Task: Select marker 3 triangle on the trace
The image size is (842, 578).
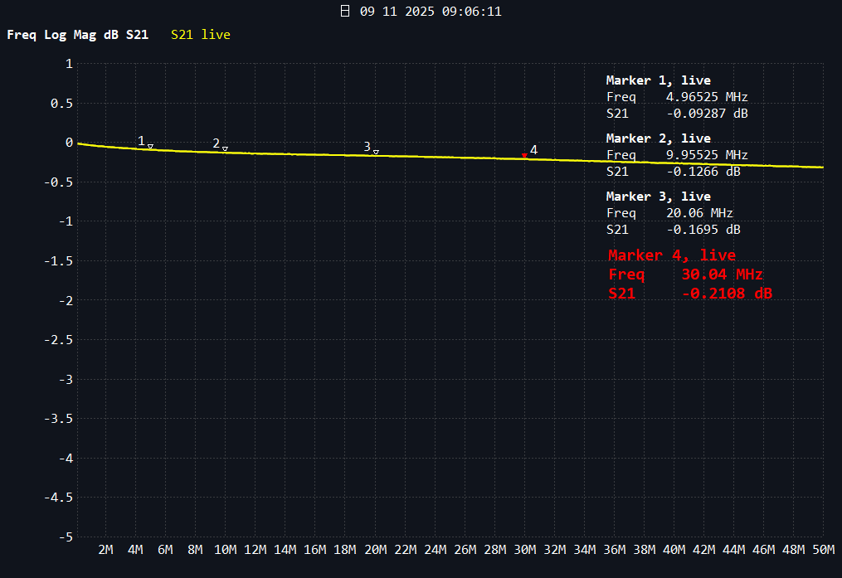Action: click(x=376, y=152)
